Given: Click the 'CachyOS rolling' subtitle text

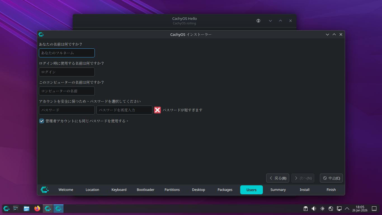Looking at the screenshot, I should coord(185,23).
